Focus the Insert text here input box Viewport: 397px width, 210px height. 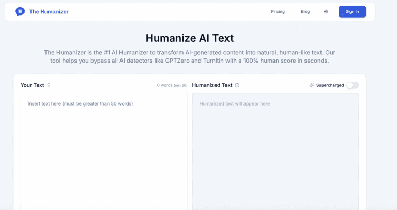pos(104,152)
